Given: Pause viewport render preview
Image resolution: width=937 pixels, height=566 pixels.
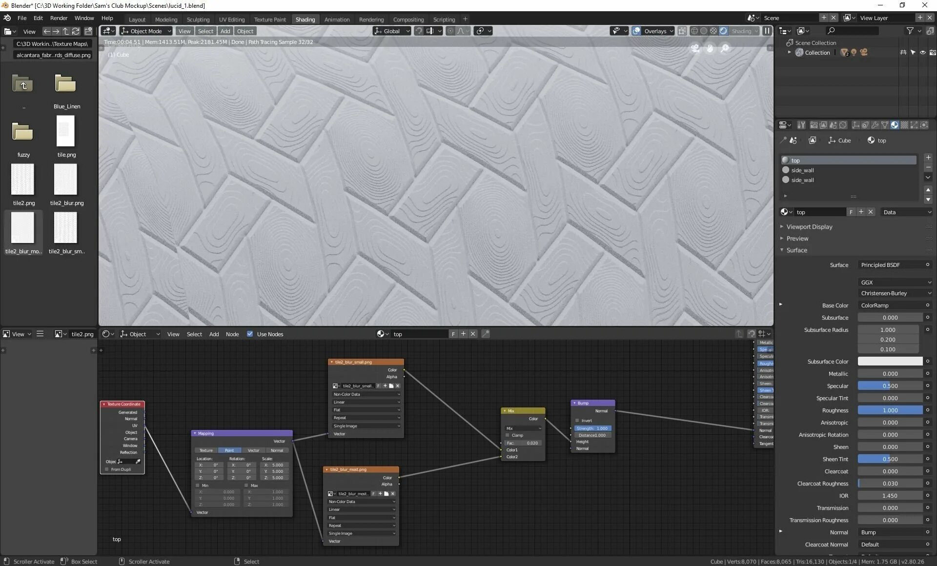Looking at the screenshot, I should (767, 31).
